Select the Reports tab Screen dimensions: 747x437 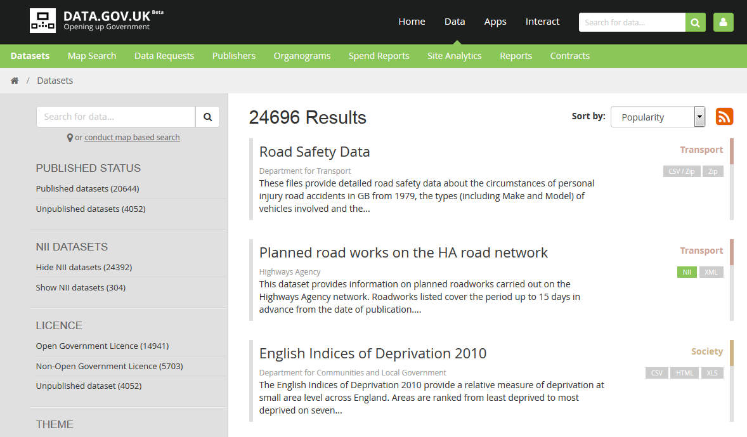point(516,56)
